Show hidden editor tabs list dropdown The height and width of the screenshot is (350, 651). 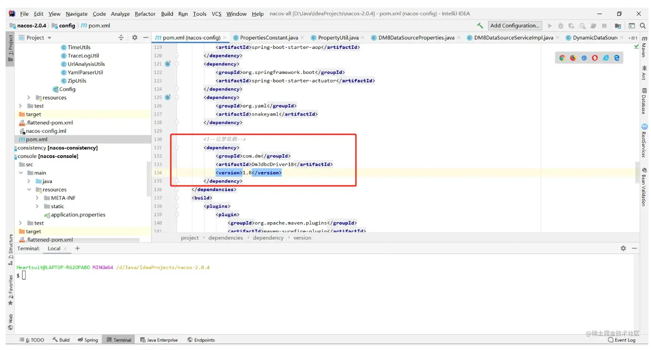click(632, 38)
